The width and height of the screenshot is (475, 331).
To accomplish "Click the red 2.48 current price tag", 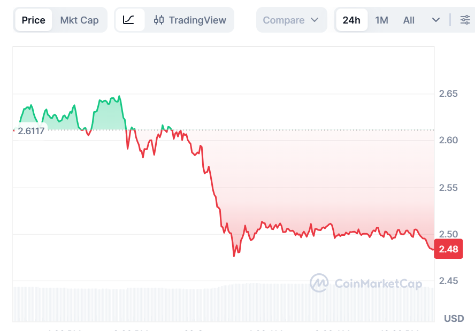I will [448, 249].
